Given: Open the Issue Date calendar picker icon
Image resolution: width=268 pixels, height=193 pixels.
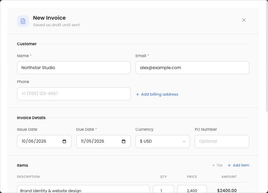Looking at the screenshot, I should point(64,141).
